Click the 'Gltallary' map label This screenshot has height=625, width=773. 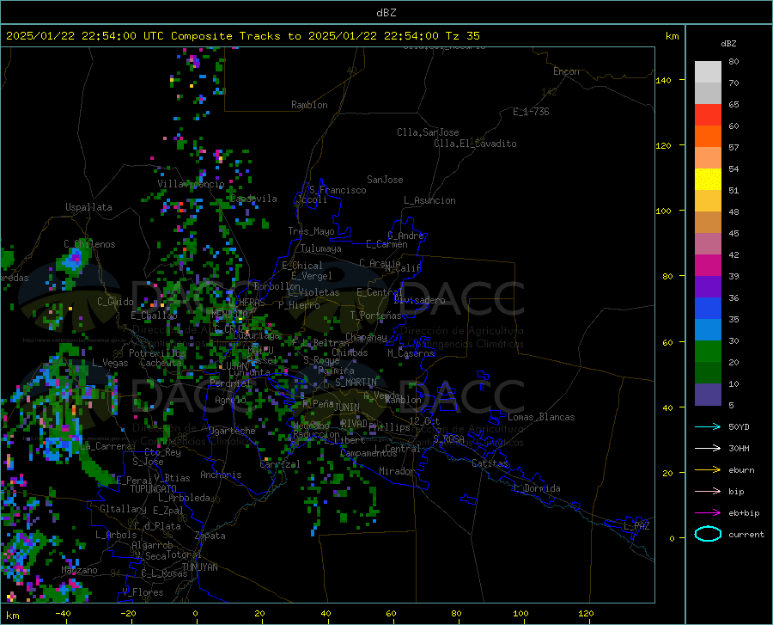tap(123, 509)
